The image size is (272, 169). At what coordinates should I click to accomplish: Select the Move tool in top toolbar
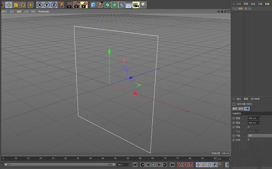click(9, 5)
